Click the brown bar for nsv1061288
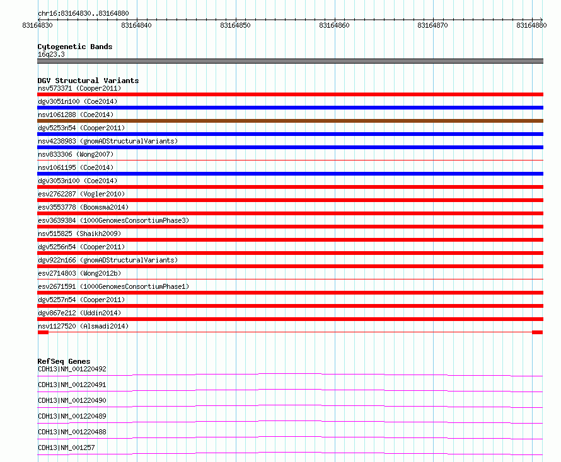Viewport: 561px width, 462px height. [x=290, y=121]
